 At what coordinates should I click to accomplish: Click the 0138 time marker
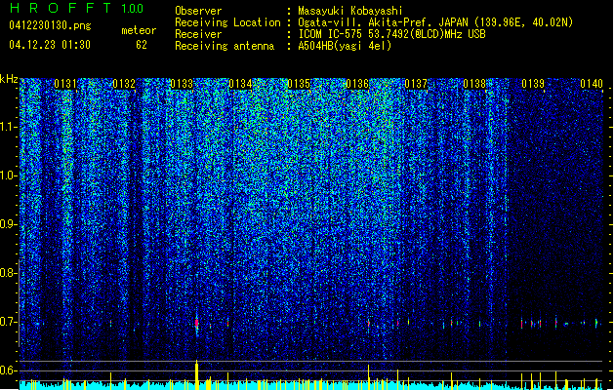[x=474, y=84]
